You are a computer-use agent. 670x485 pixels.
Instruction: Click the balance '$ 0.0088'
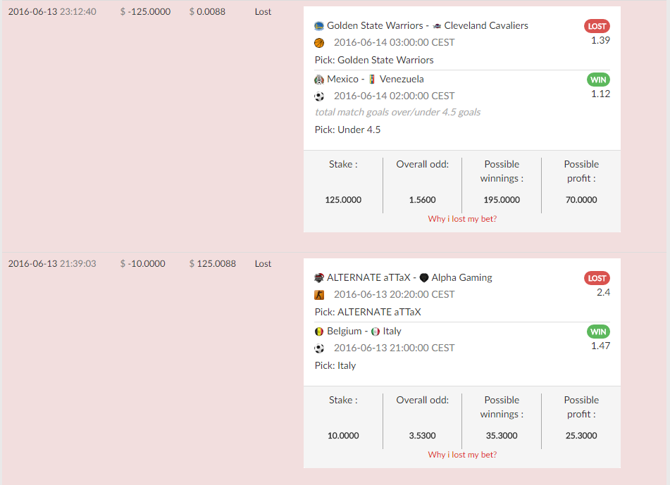click(207, 11)
